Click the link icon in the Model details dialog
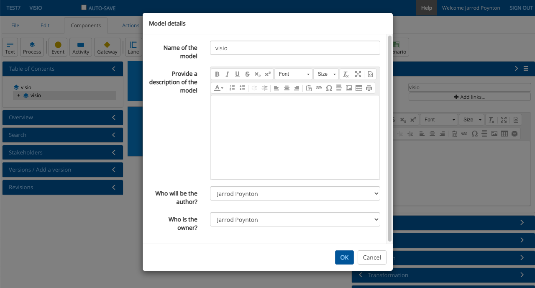535x288 pixels. coord(319,88)
